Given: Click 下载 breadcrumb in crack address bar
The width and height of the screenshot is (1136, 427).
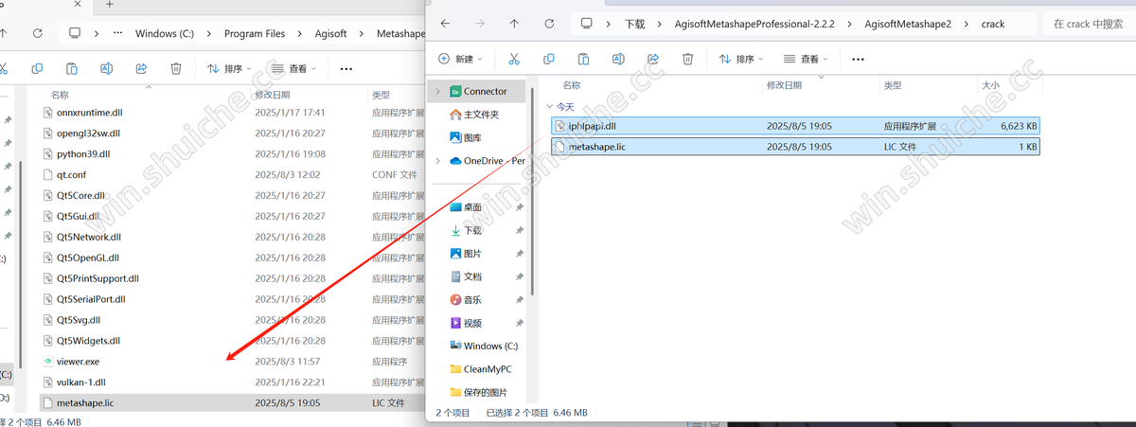Looking at the screenshot, I should point(633,23).
